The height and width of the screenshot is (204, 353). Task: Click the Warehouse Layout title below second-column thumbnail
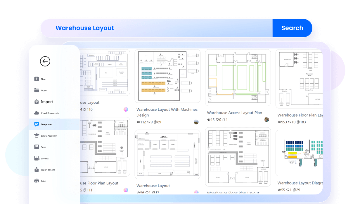(153, 186)
